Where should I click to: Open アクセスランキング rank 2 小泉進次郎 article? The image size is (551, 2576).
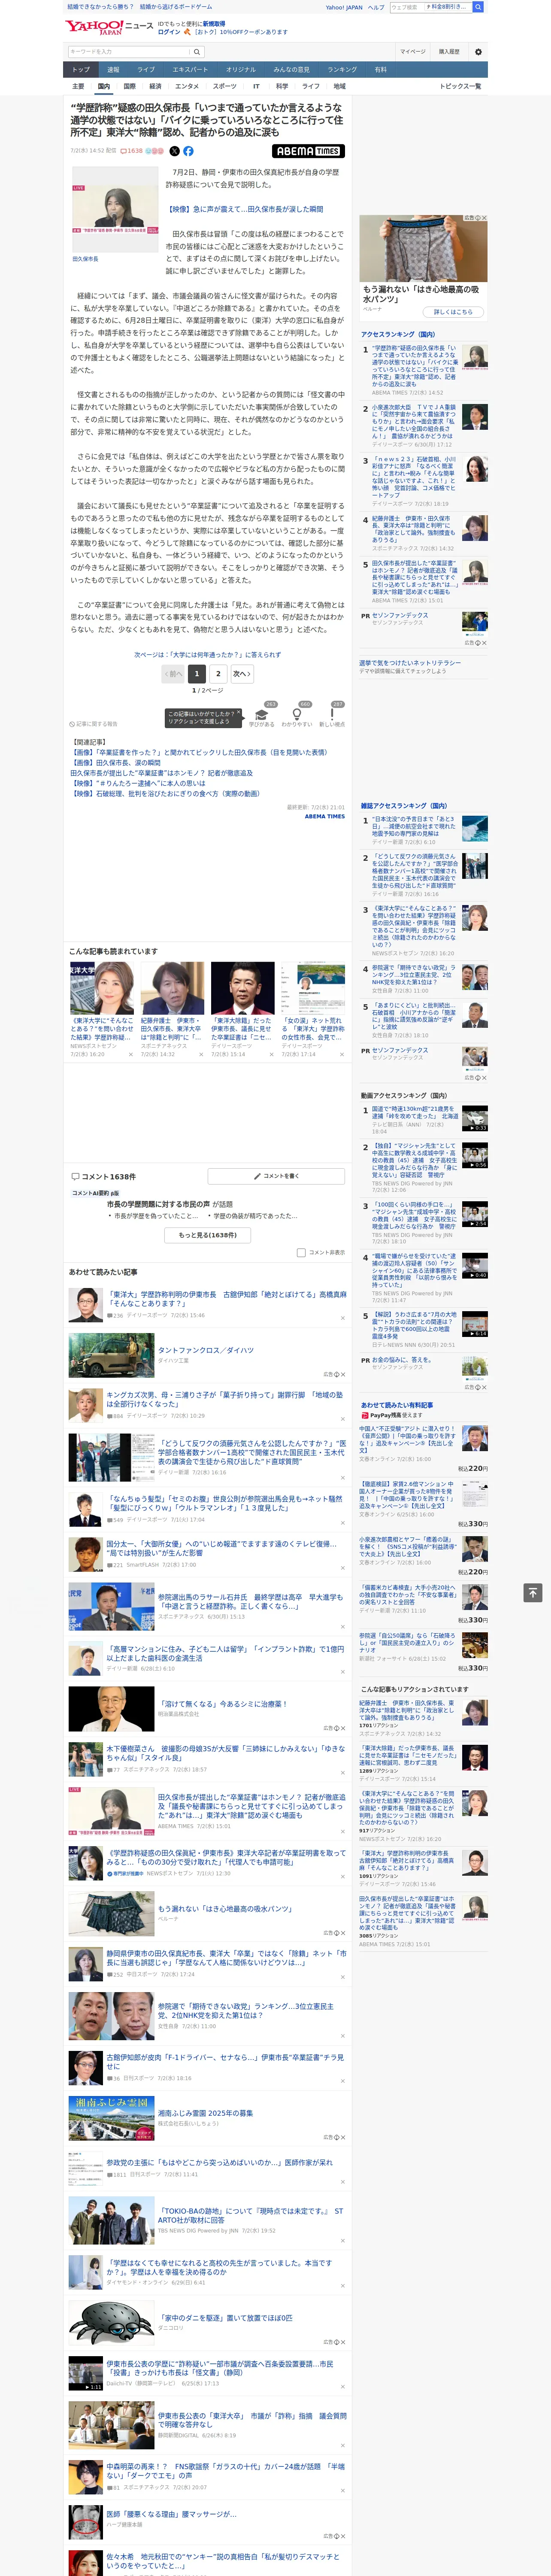point(414,421)
